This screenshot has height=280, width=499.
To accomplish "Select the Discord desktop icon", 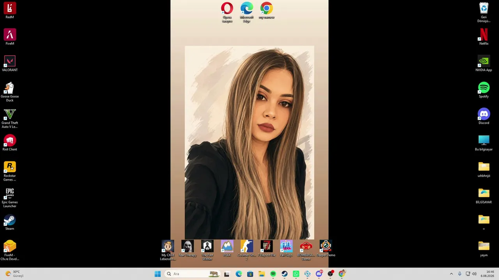I will 484,116.
